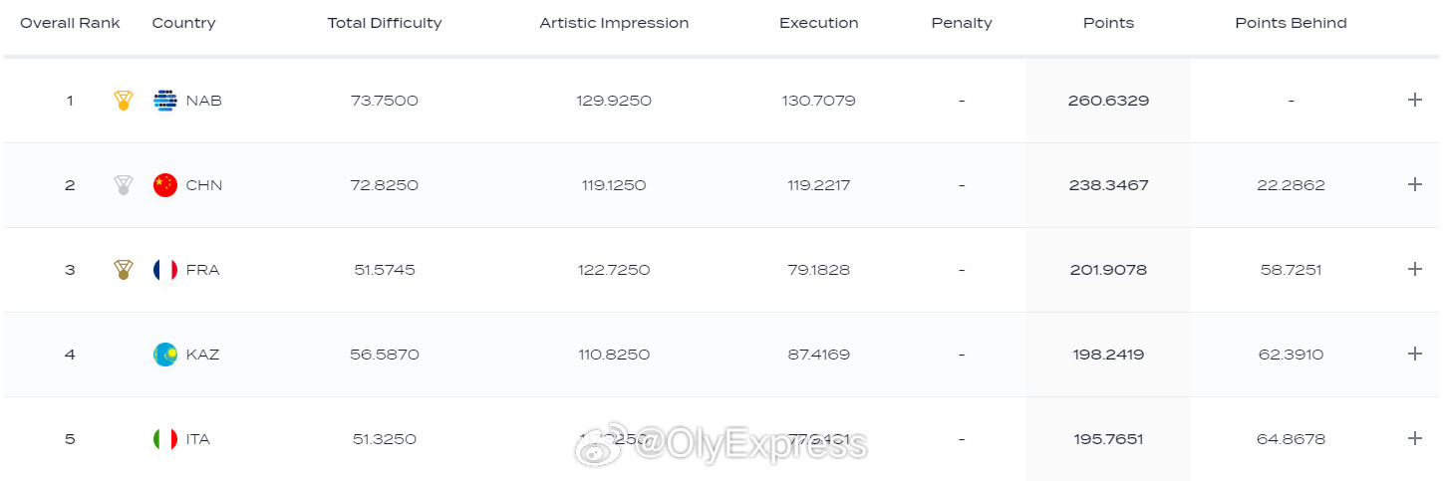1444x481 pixels.
Task: Expand the CHN row with plus
Action: tap(1414, 184)
